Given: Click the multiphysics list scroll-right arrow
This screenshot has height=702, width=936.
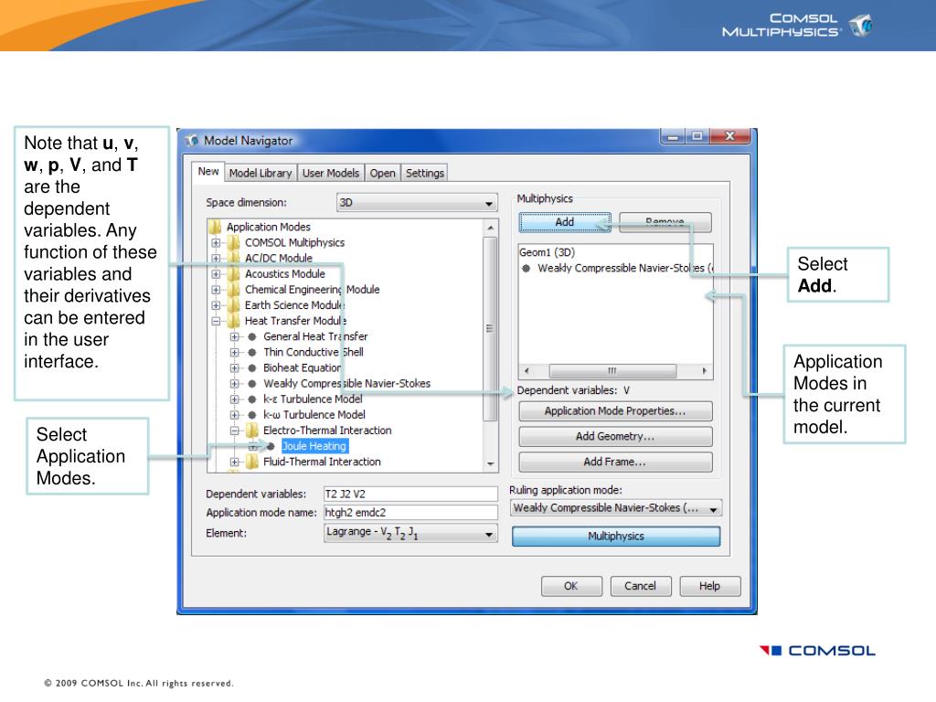Looking at the screenshot, I should pos(705,371).
